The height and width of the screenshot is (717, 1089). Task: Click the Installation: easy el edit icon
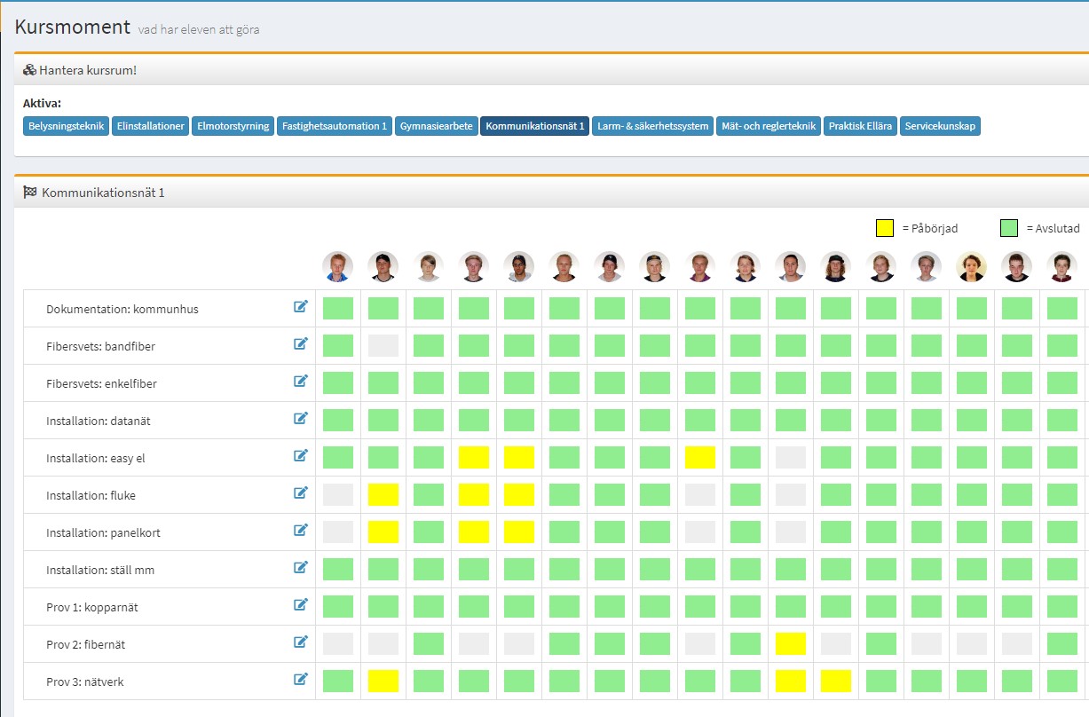click(x=301, y=456)
